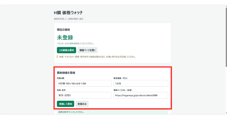Click the 登録して通知 button
This screenshot has width=227, height=119.
pyautogui.click(x=65, y=104)
